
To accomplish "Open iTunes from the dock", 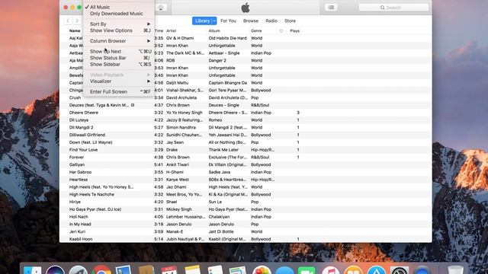I will [330, 269].
